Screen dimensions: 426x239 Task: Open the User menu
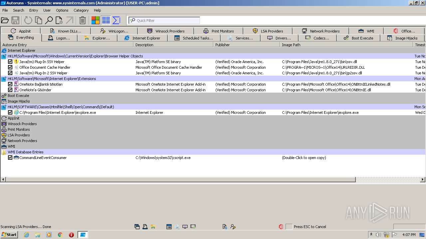click(x=47, y=10)
